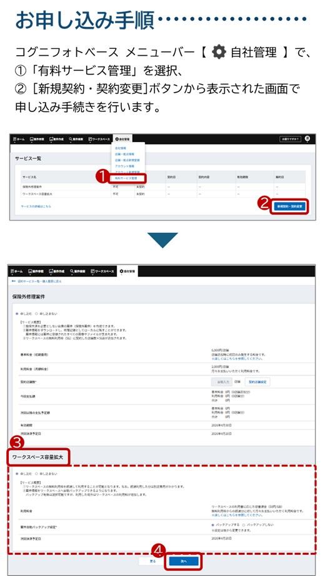The height and width of the screenshot is (576, 325).
Task: Click the サービス名 column header
Action: click(x=29, y=177)
